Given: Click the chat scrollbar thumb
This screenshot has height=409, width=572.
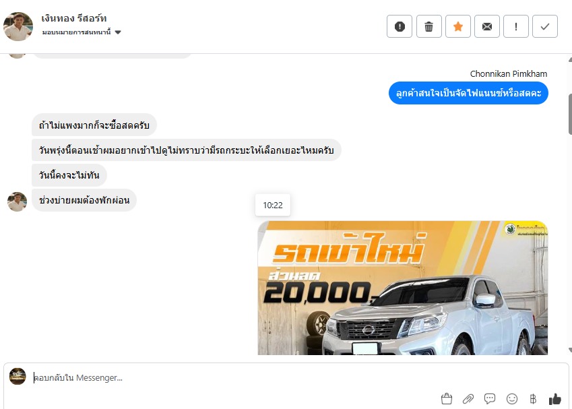Looking at the screenshot, I should [x=570, y=114].
